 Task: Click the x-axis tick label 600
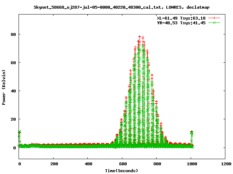coord(123,164)
